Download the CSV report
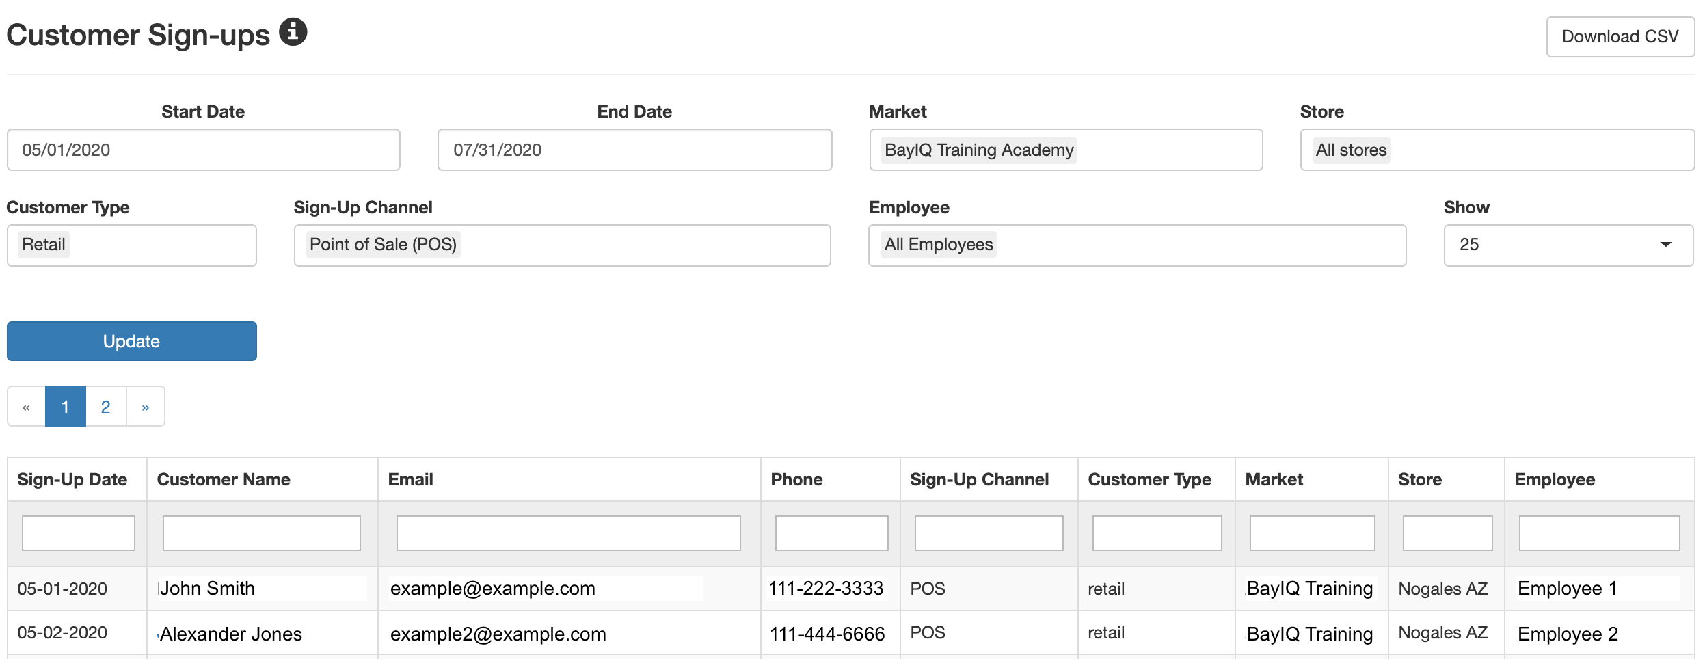Image resolution: width=1705 pixels, height=659 pixels. pos(1620,37)
